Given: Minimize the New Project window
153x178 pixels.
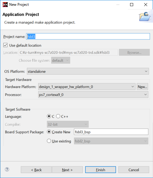Looking at the screenshot, I should [x=118, y=5].
